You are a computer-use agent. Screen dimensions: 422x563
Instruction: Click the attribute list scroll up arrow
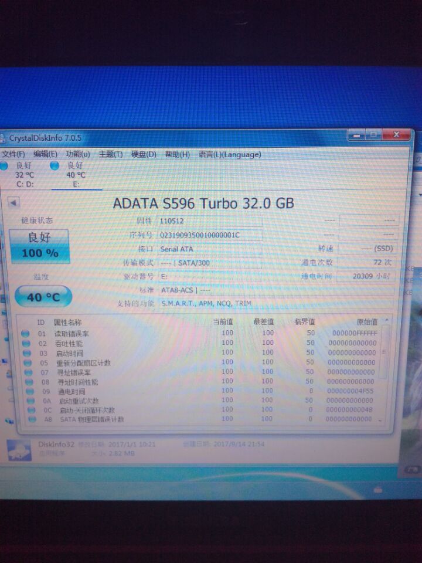(x=387, y=320)
